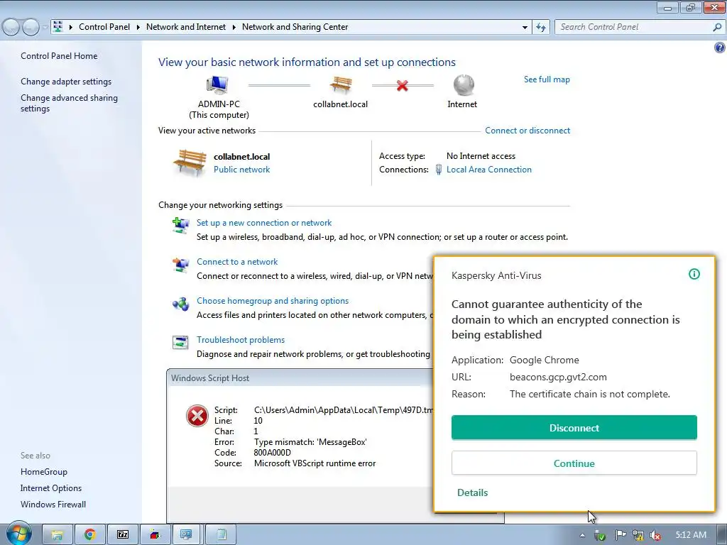
Task: Click the red error icon in Script Host dialog
Action: coord(197,415)
